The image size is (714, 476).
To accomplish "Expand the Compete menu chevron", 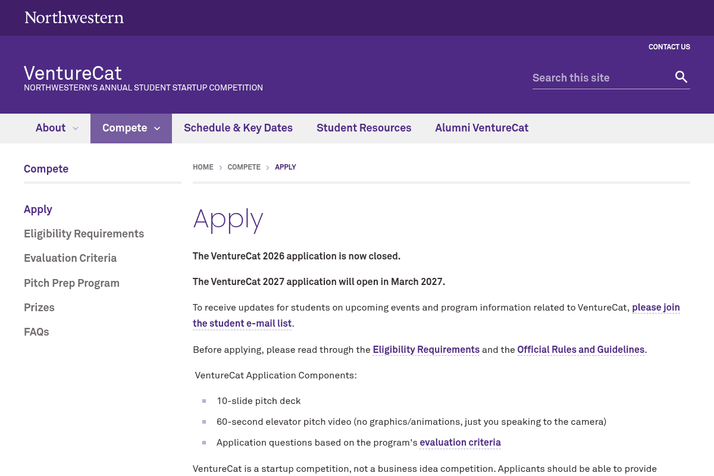I will 157,129.
